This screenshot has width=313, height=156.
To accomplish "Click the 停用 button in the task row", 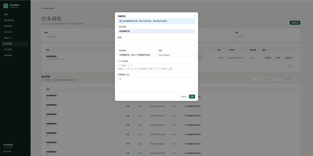I will click(278, 58).
